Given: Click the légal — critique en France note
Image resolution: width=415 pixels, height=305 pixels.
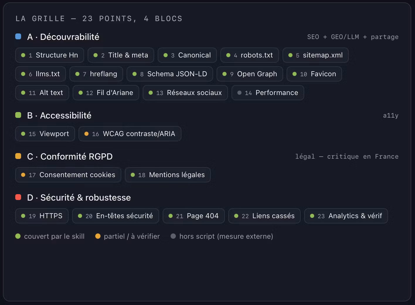Looking at the screenshot, I should pos(347,157).
